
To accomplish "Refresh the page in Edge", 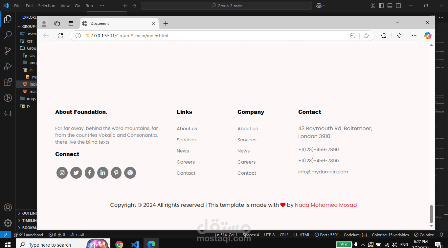I will [x=60, y=36].
